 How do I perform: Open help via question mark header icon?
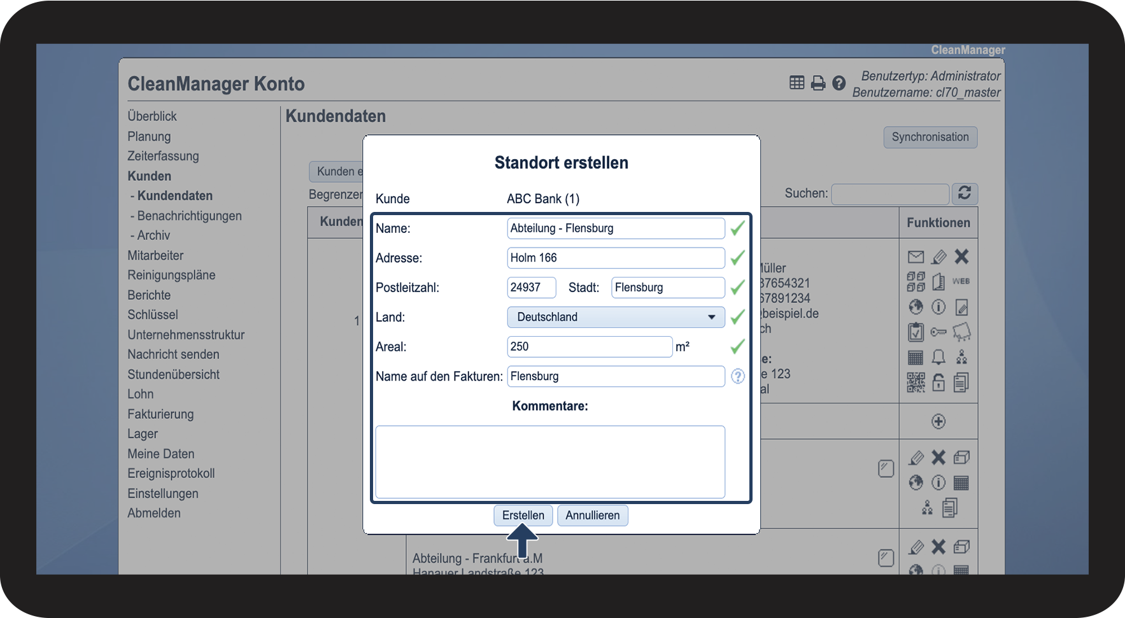coord(839,83)
